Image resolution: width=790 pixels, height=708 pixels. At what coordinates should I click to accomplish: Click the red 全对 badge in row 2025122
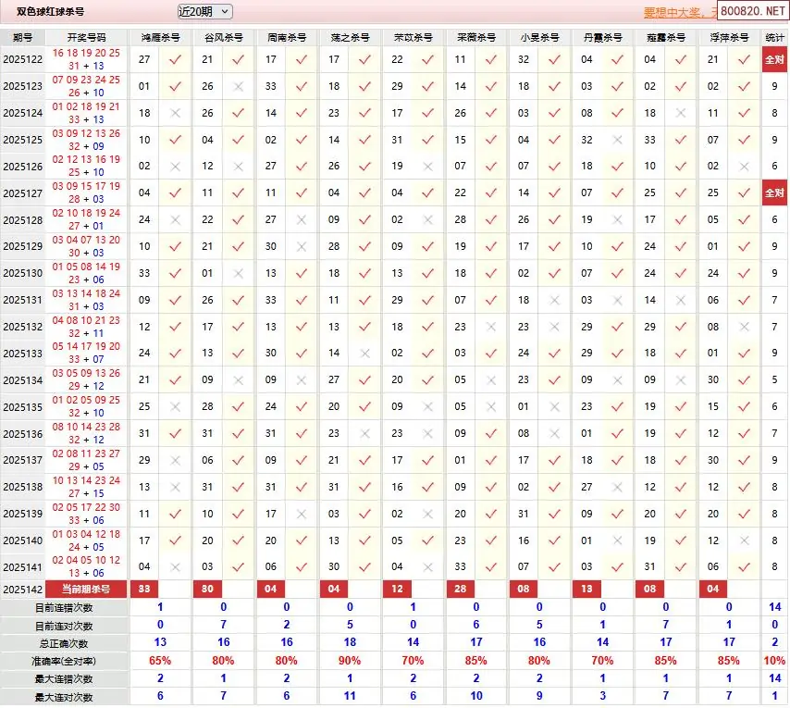tap(774, 59)
